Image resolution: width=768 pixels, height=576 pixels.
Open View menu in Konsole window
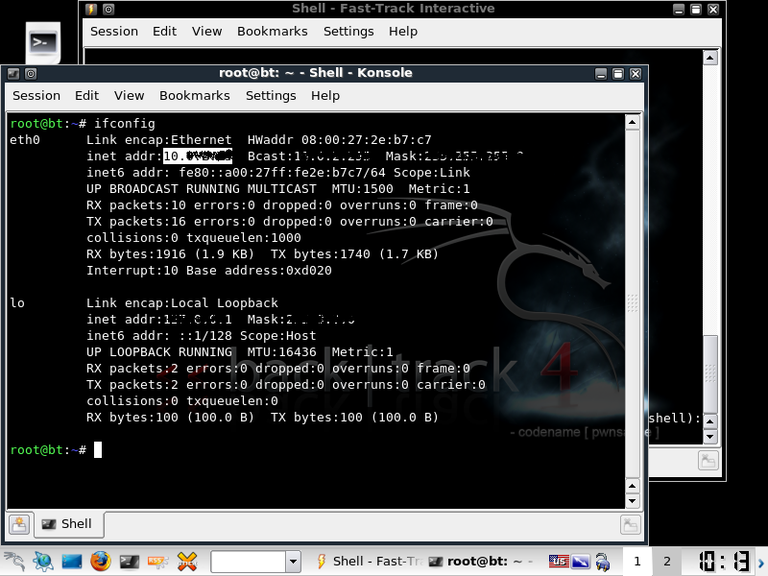tap(129, 95)
